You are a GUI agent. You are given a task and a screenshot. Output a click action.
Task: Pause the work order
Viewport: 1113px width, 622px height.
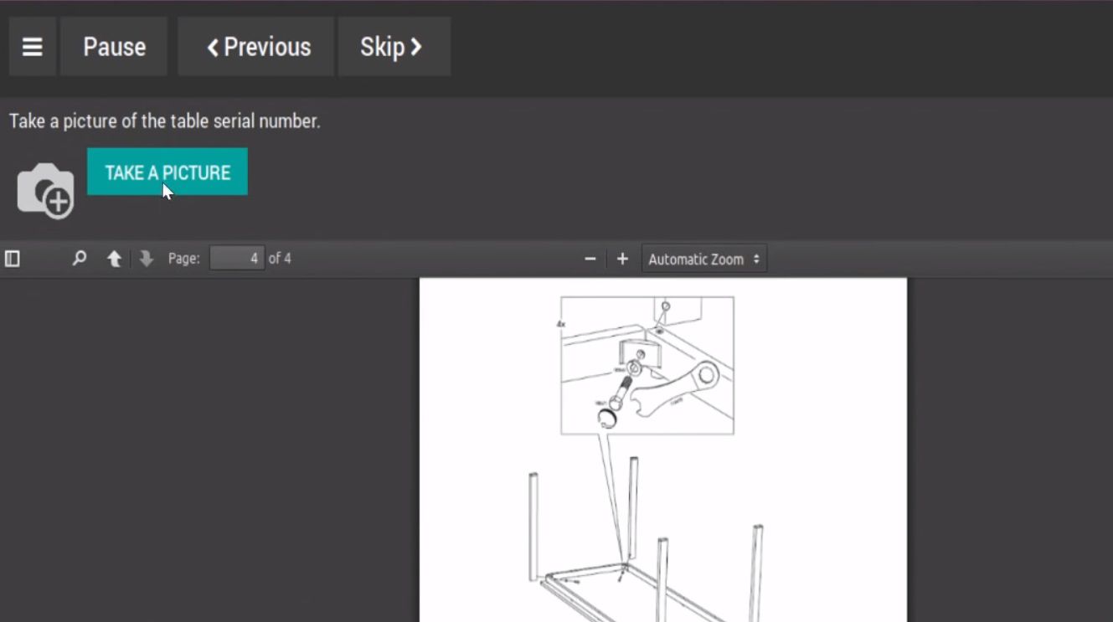pos(114,47)
